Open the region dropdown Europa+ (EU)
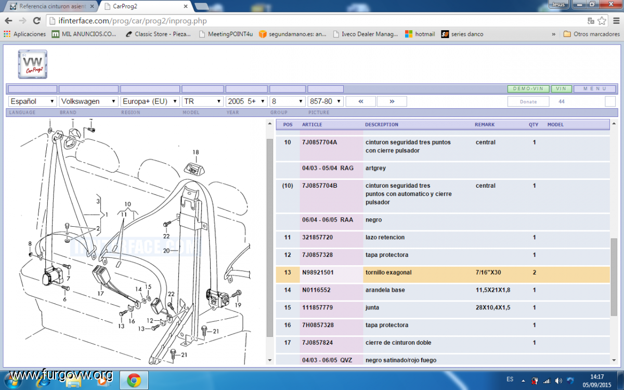The width and height of the screenshot is (624, 390). [x=150, y=101]
